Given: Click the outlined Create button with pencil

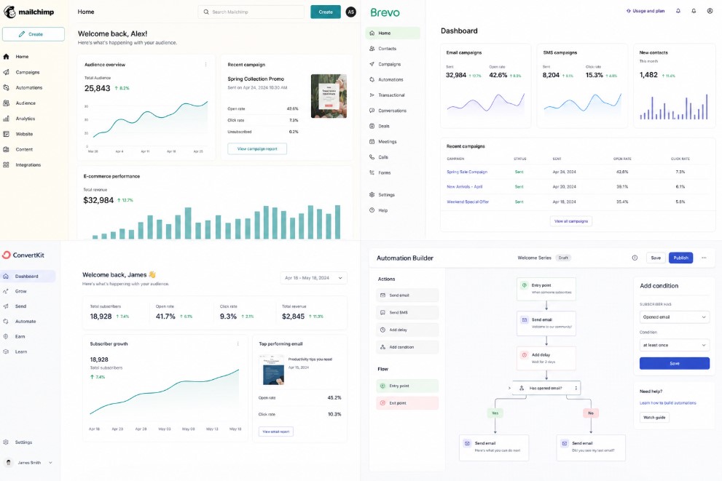Looking at the screenshot, I should (x=34, y=34).
